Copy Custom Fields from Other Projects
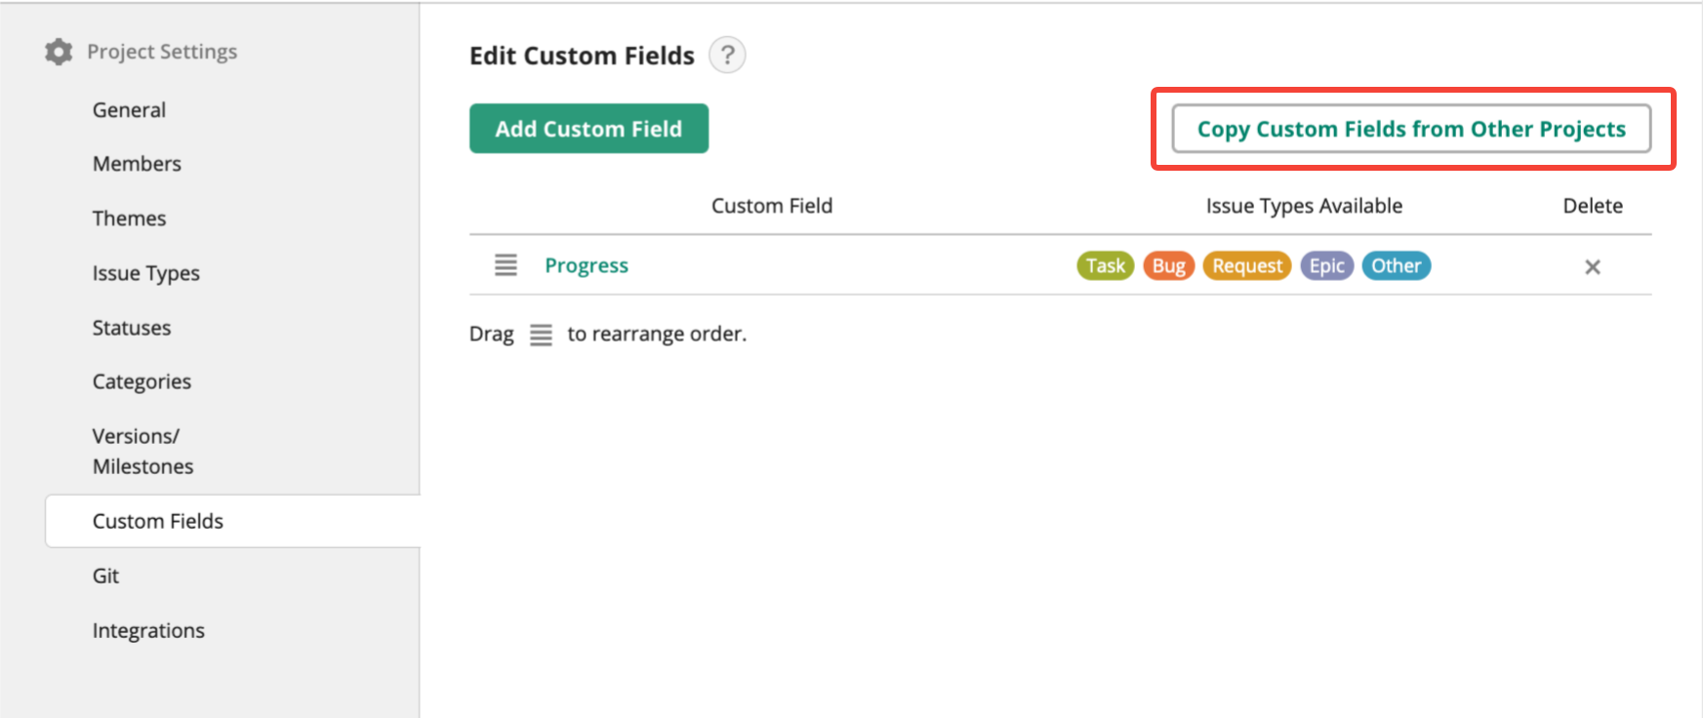 (1410, 129)
